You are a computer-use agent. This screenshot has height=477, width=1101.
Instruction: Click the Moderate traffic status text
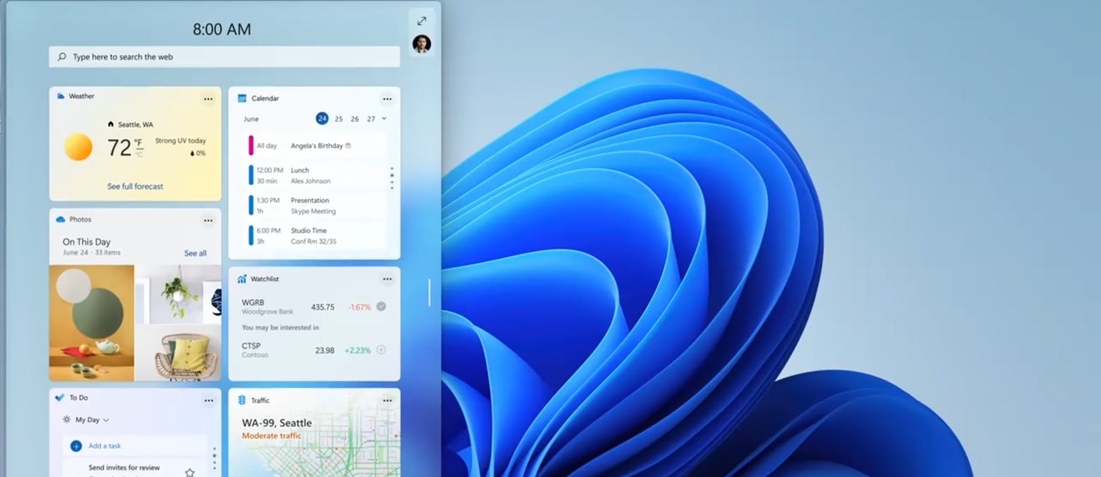tap(272, 436)
